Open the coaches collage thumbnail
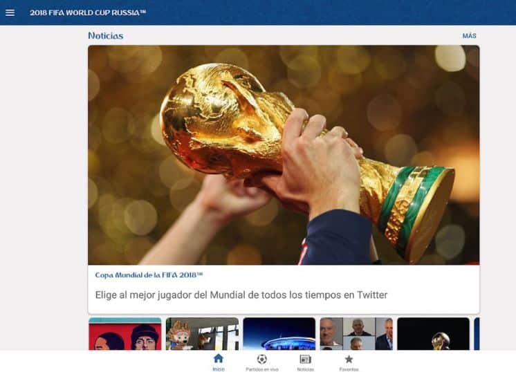Image resolution: width=516 pixels, height=372 pixels. click(356, 333)
